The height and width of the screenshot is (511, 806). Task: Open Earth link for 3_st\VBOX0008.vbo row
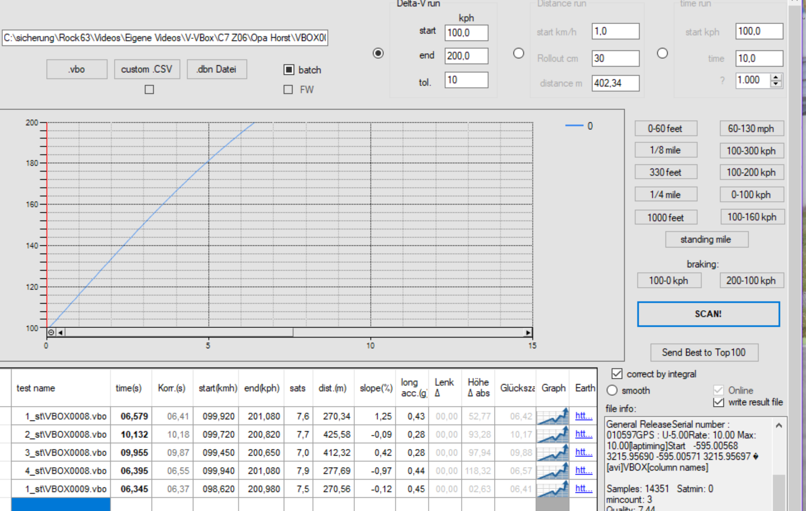pyautogui.click(x=583, y=452)
